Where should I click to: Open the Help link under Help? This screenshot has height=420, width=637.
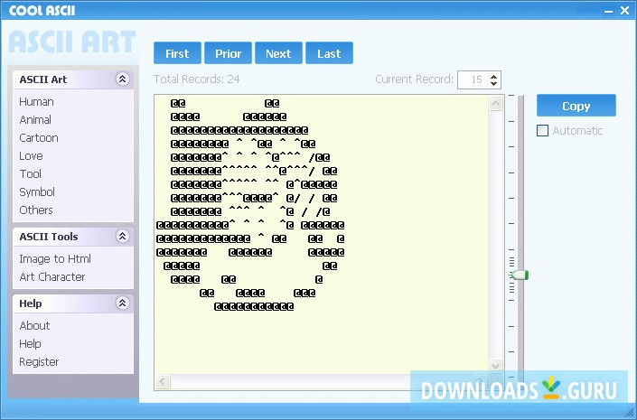tap(30, 343)
